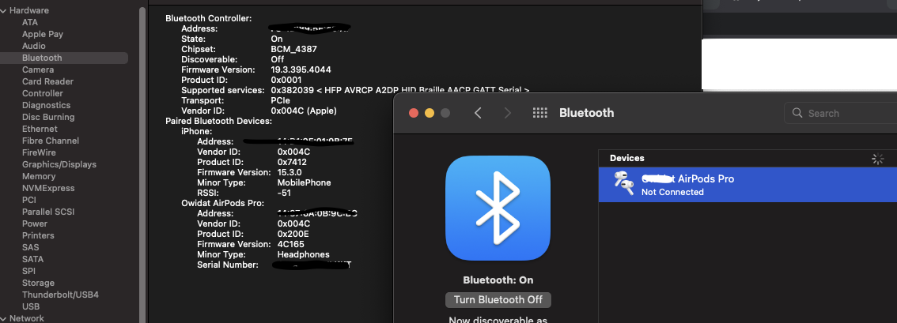The image size is (897, 323).
Task: Open Camera hardware info
Action: click(x=38, y=69)
